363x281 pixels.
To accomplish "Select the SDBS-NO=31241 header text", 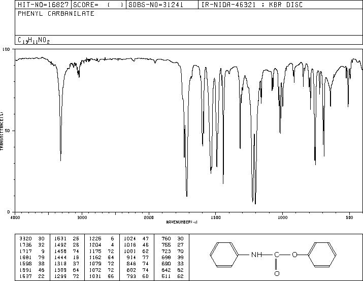I will coord(155,5).
